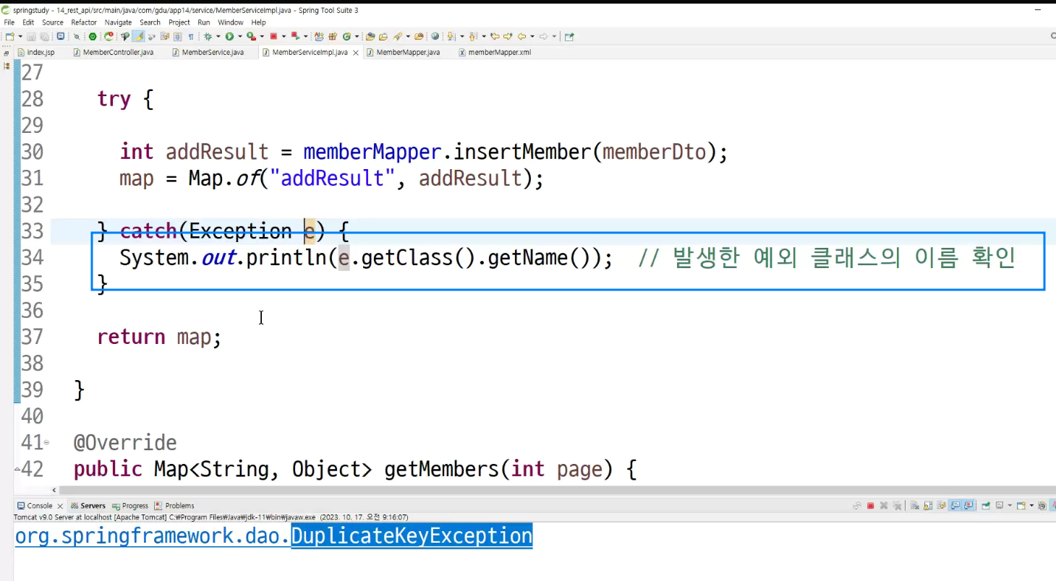
Task: Click the New file toolbar icon
Action: coord(9,36)
